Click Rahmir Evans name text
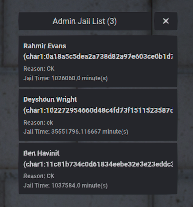The width and height of the screenshot is (193, 207). pyautogui.click(x=45, y=46)
